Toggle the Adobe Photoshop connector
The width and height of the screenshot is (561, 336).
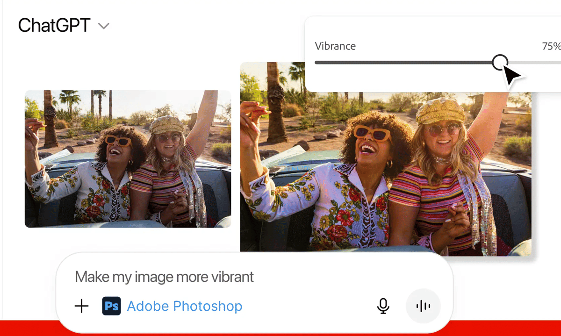coord(185,306)
